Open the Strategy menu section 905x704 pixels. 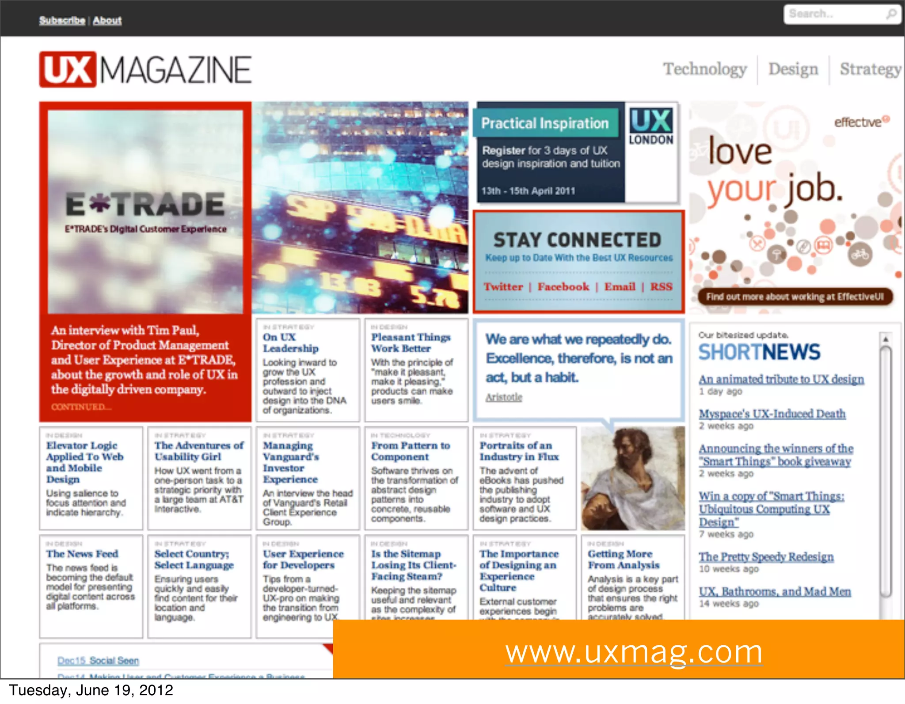tap(870, 69)
